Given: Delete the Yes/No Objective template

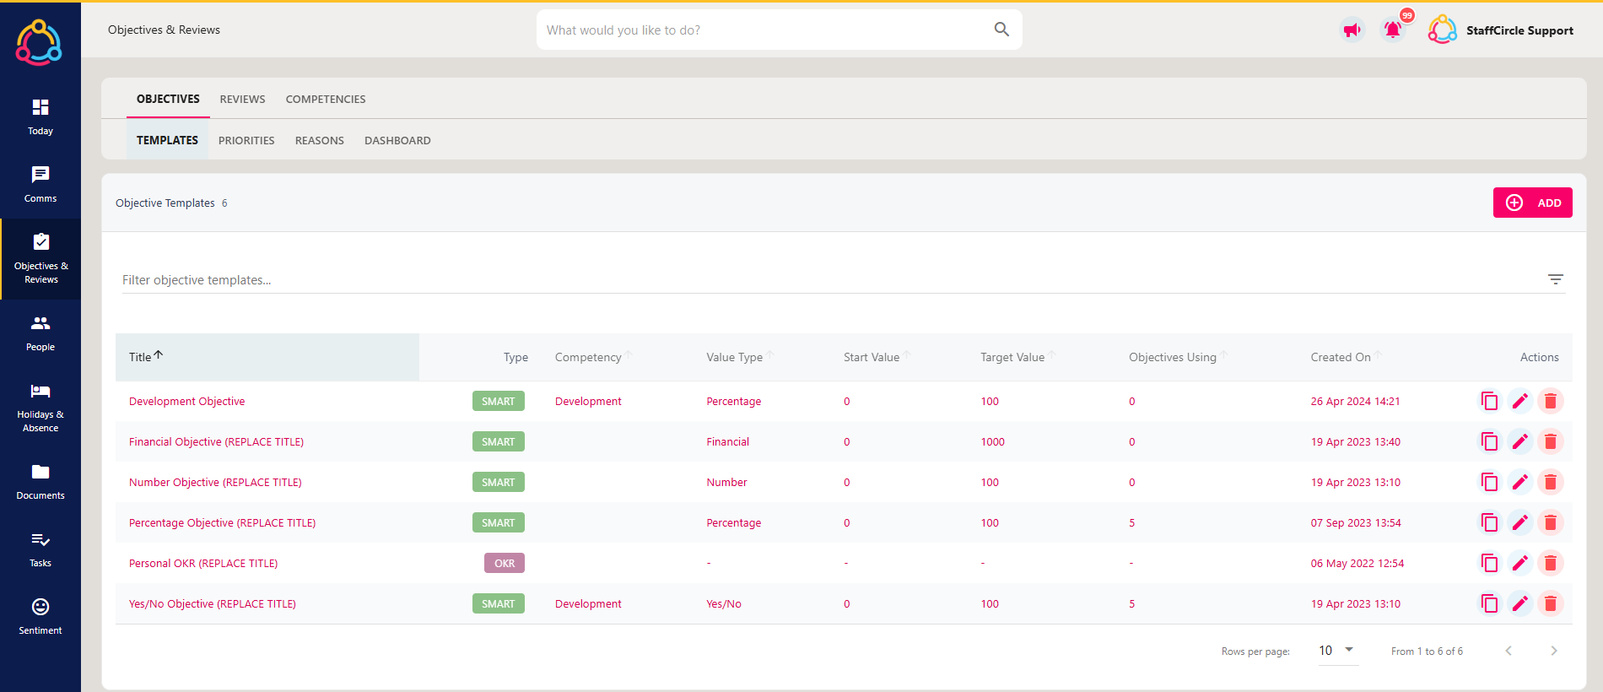Looking at the screenshot, I should pos(1551,603).
